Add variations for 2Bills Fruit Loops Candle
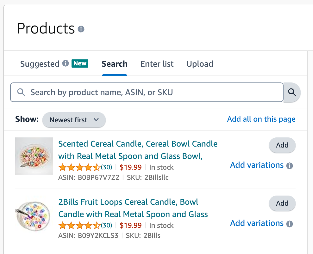This screenshot has width=313, height=254. 257,223
